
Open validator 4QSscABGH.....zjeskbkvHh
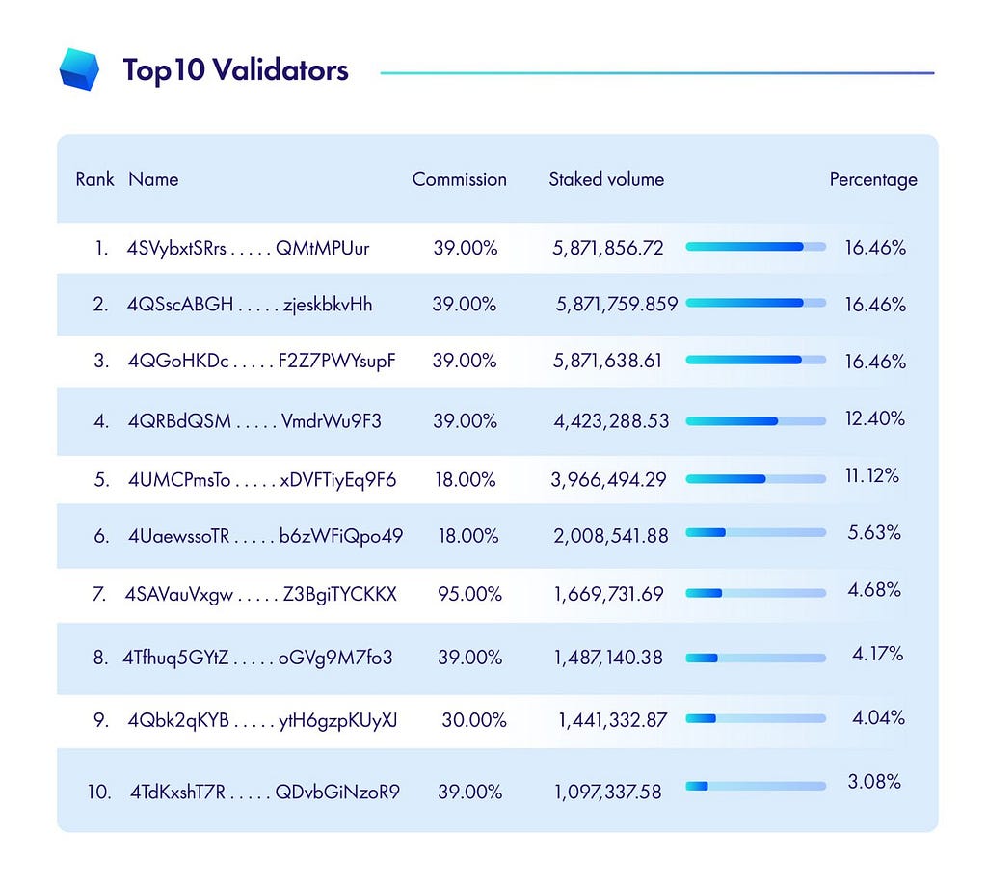[x=250, y=305]
